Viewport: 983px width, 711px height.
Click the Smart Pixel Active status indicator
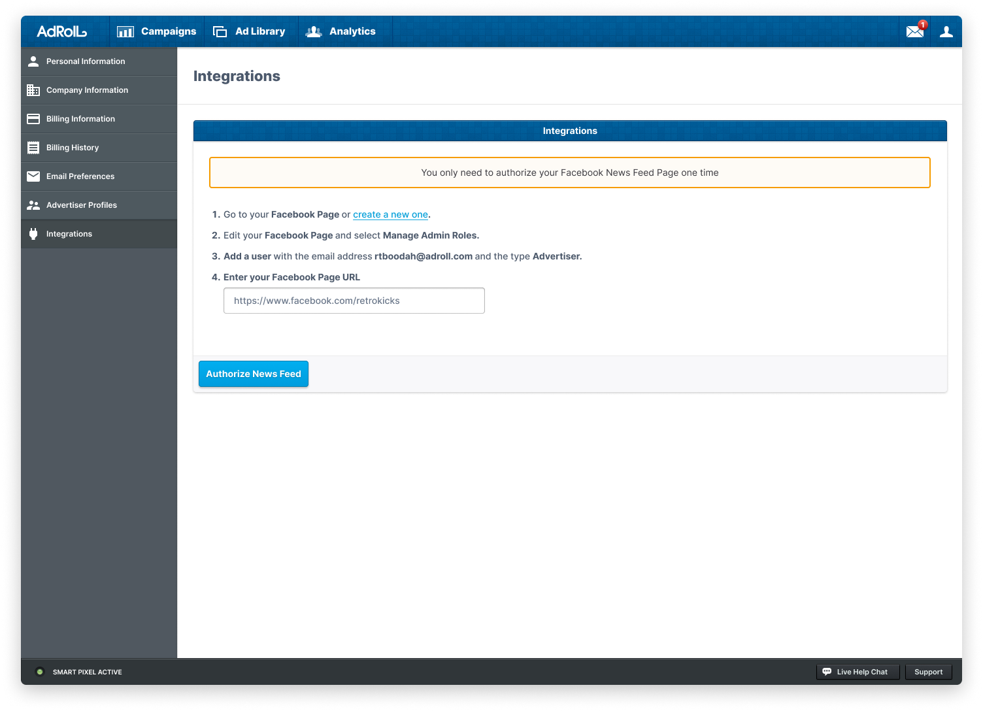tap(40, 672)
